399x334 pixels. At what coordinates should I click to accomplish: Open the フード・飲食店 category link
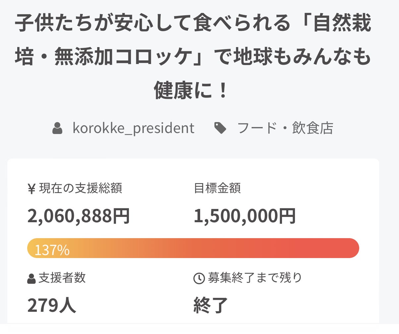[x=285, y=128]
